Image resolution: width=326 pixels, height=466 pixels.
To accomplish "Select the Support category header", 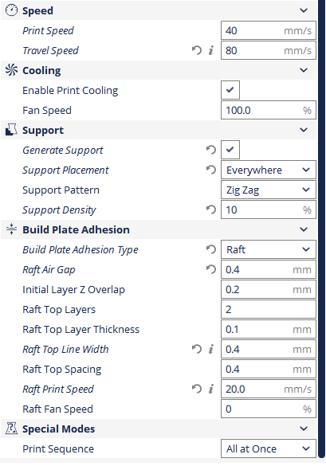I will click(x=159, y=130).
